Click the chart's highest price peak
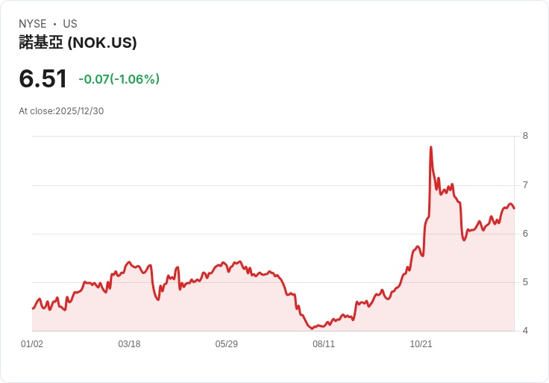 coord(431,147)
